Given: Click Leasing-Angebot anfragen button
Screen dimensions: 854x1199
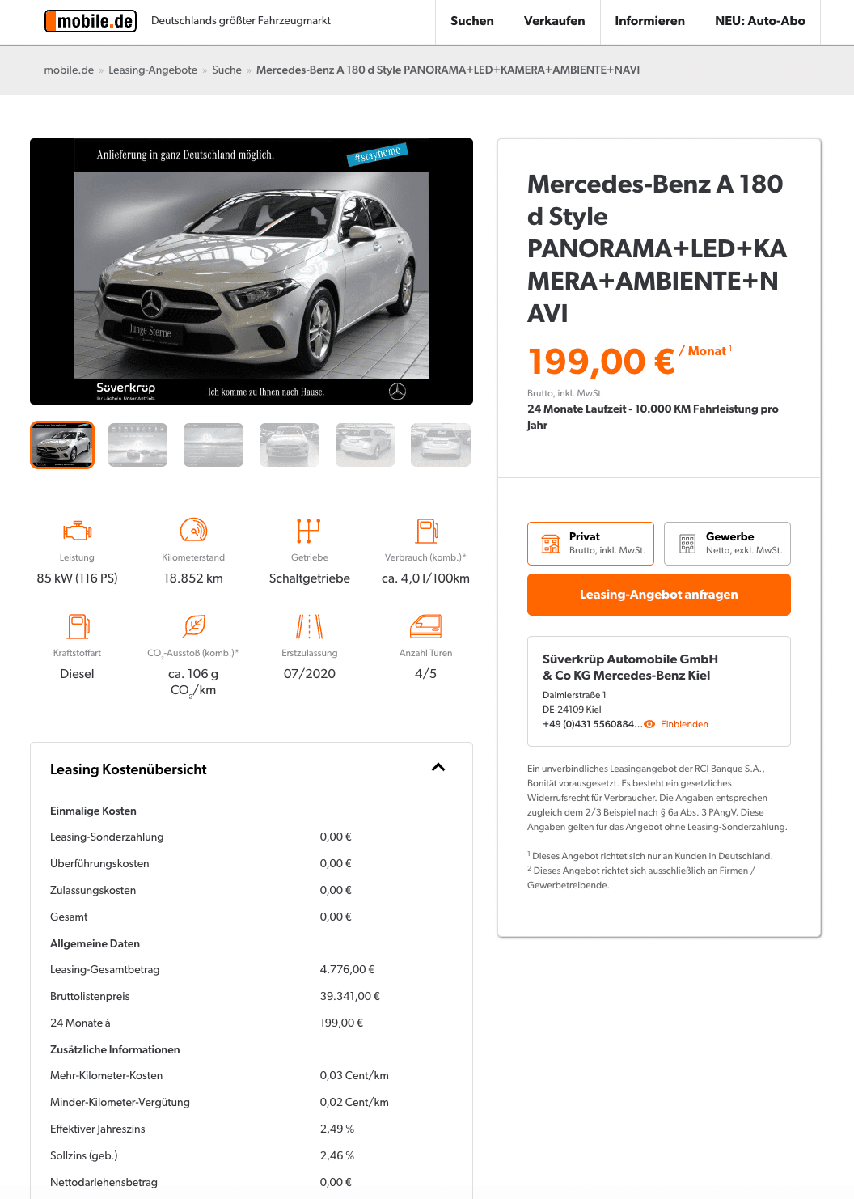Looking at the screenshot, I should [x=659, y=595].
